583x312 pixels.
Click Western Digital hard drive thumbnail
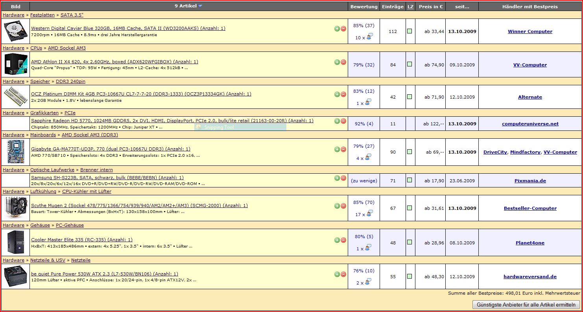tap(16, 31)
